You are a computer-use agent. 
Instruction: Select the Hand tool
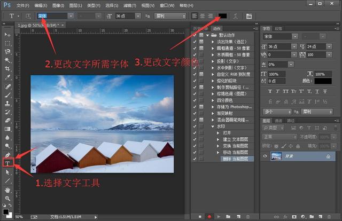pos(7,190)
